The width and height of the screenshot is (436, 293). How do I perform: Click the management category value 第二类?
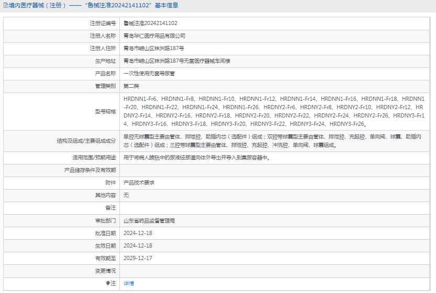[x=131, y=86]
